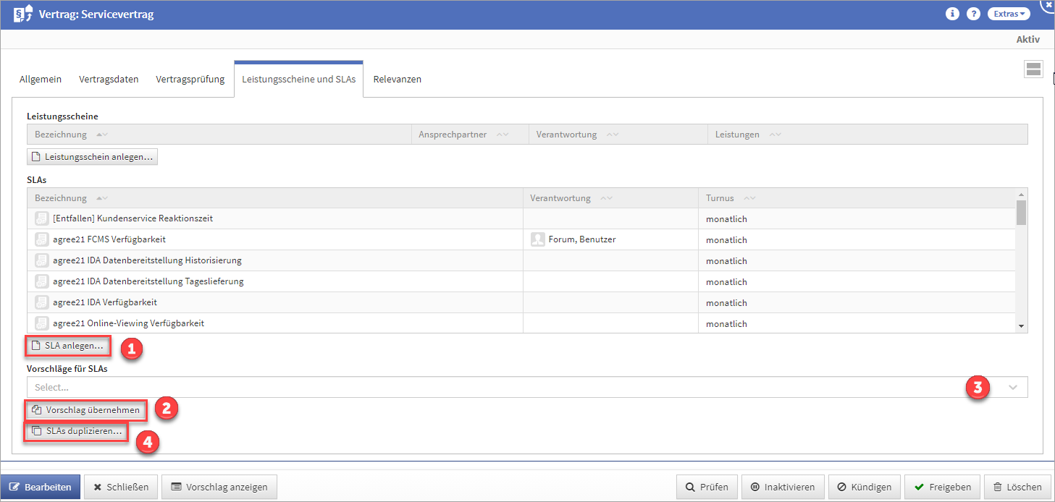Click the info icon in title bar

tap(952, 14)
